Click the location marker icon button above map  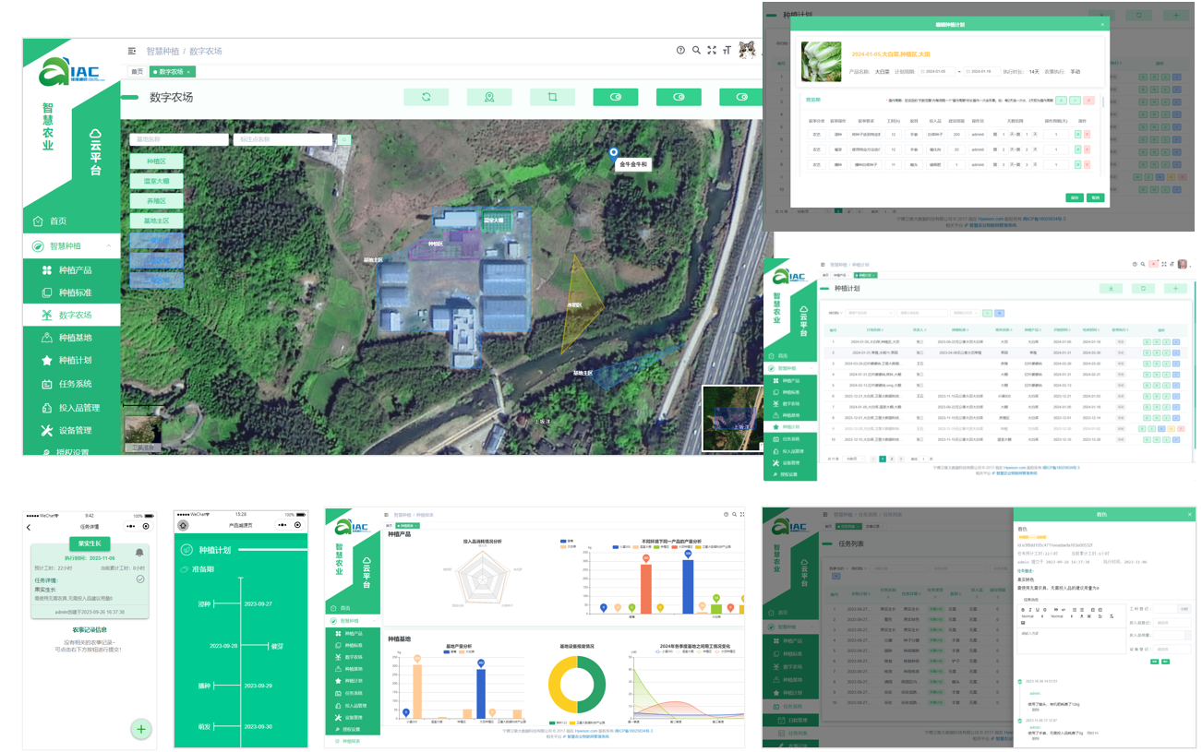(488, 97)
